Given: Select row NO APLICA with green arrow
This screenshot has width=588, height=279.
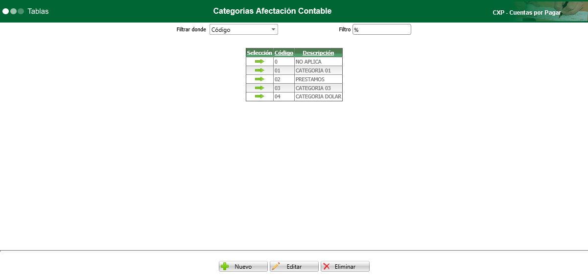Looking at the screenshot, I should pos(259,62).
